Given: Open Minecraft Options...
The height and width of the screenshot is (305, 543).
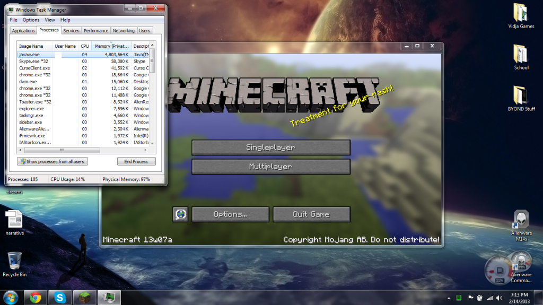Looking at the screenshot, I should coord(230,214).
